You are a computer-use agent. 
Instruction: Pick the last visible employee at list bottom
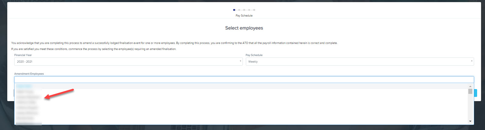(29, 123)
